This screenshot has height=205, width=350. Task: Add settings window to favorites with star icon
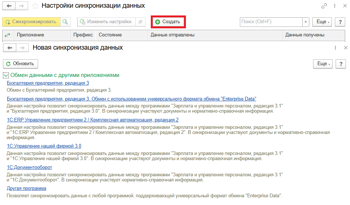35,6
